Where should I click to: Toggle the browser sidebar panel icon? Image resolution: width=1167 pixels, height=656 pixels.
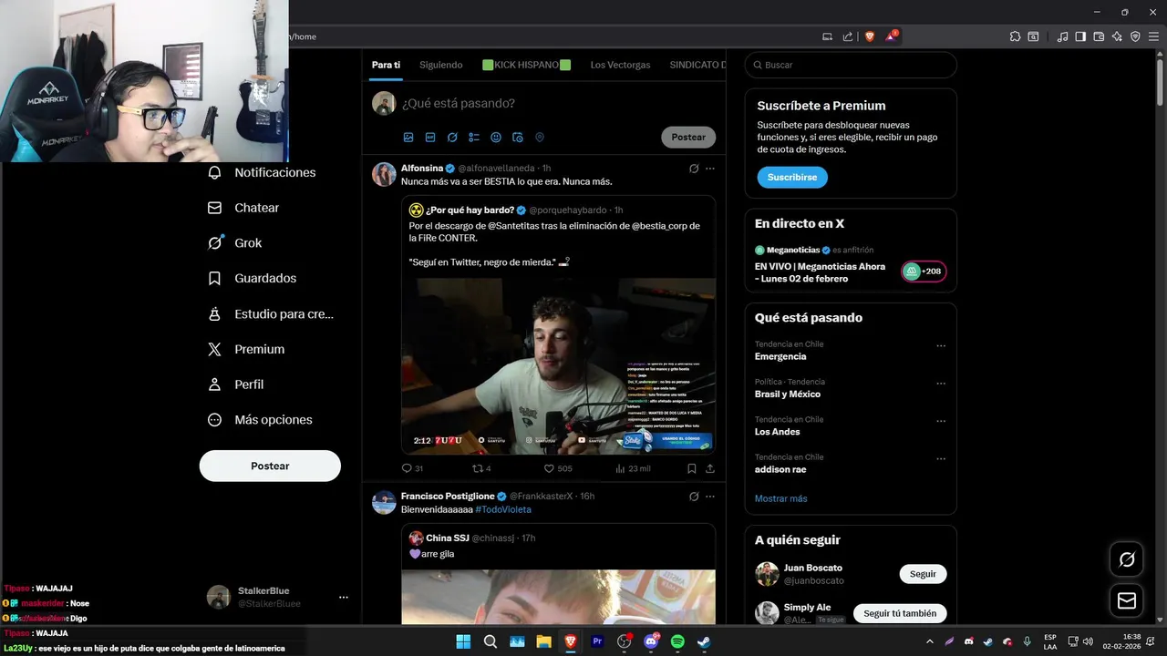coord(1080,36)
